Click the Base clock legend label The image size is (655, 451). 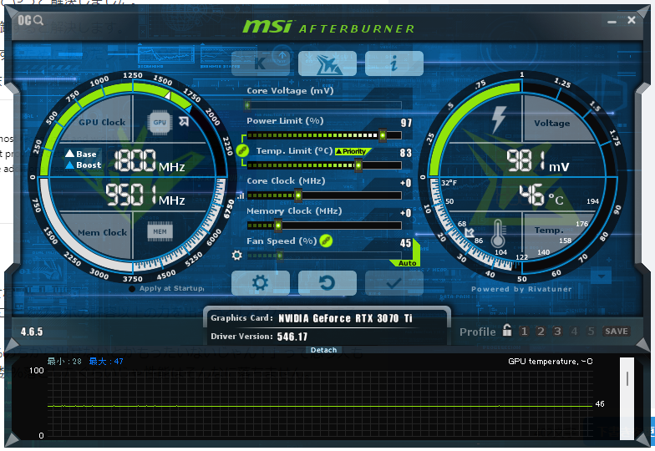[81, 154]
